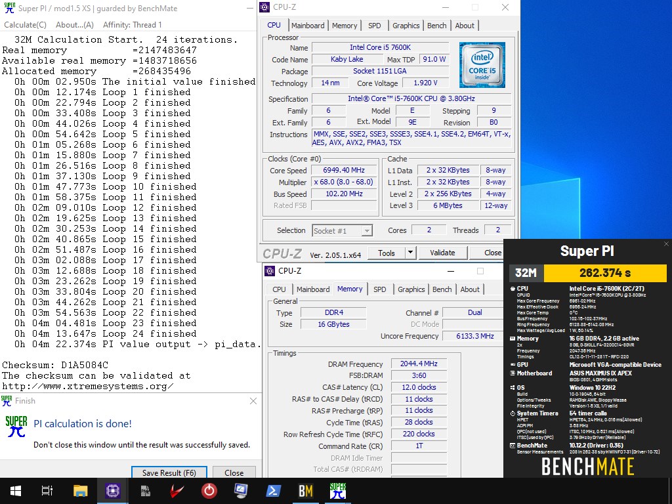Select About tab in lower CPU-Z window
672x504 pixels.
[x=470, y=289]
